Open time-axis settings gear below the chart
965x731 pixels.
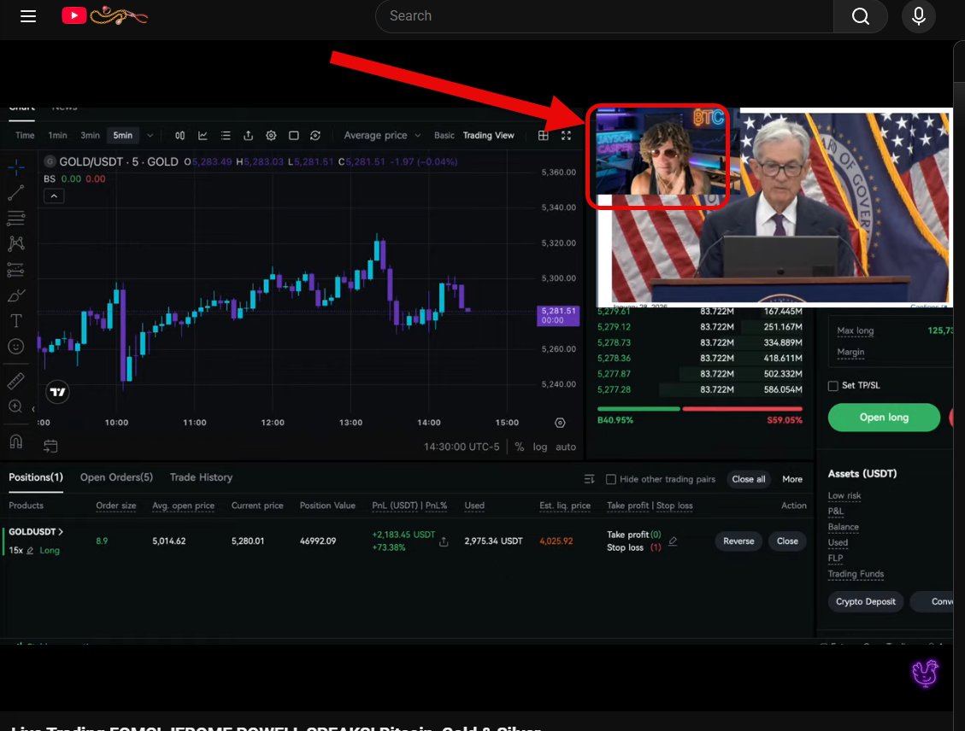point(560,423)
